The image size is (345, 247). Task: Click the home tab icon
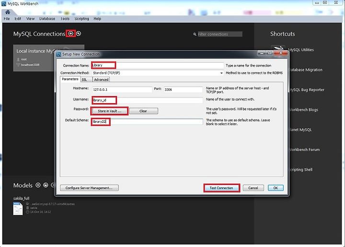coord(8,12)
